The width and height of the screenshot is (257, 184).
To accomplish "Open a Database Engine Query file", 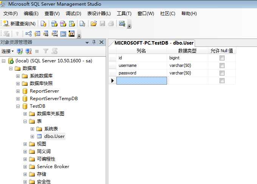I will (x=43, y=24).
